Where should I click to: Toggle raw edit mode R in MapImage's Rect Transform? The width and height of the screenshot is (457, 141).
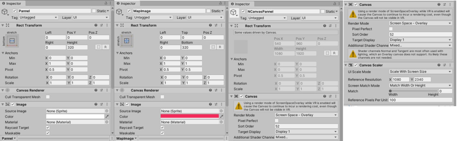pyautogui.click(x=220, y=47)
